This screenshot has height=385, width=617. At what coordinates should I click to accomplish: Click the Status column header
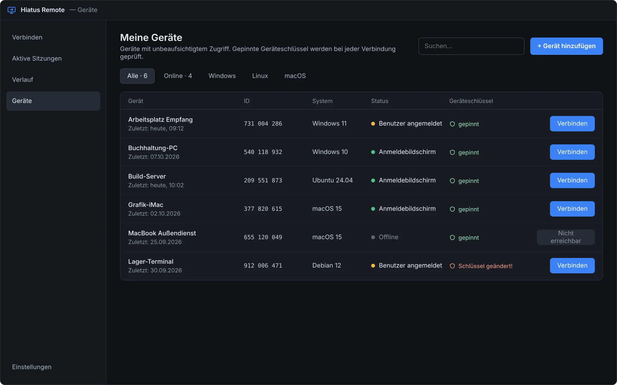[380, 101]
